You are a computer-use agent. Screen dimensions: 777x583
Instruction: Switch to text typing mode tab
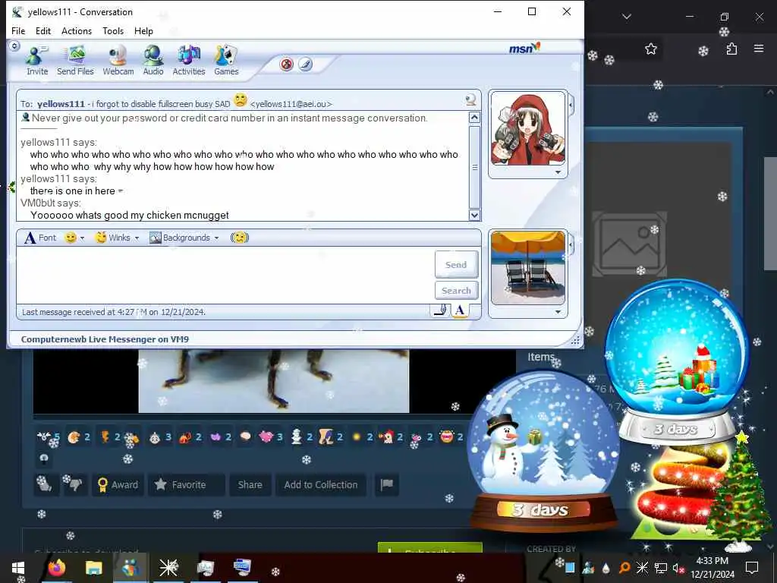click(460, 310)
